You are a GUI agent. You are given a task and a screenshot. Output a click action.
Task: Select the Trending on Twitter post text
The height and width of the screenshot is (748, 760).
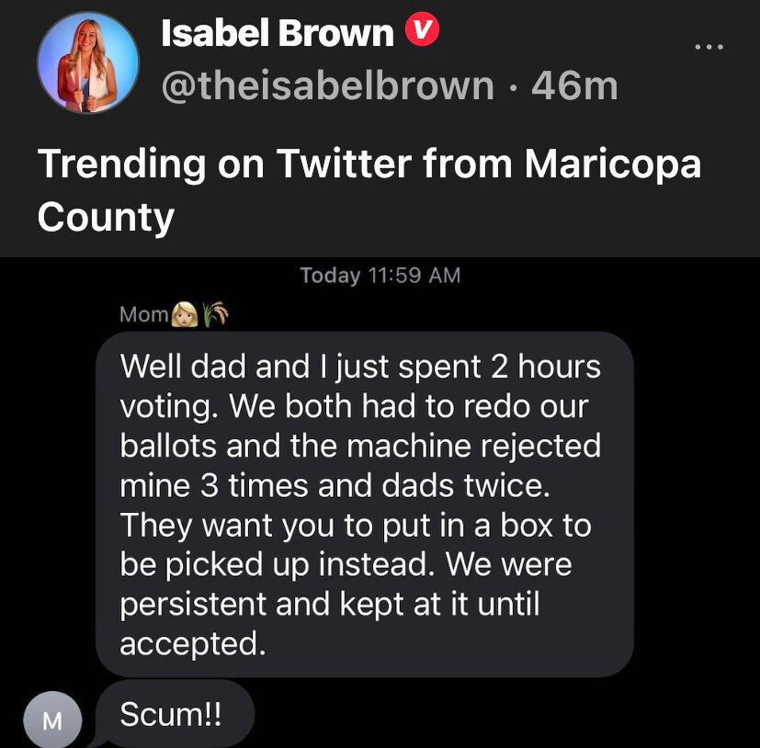click(x=368, y=190)
